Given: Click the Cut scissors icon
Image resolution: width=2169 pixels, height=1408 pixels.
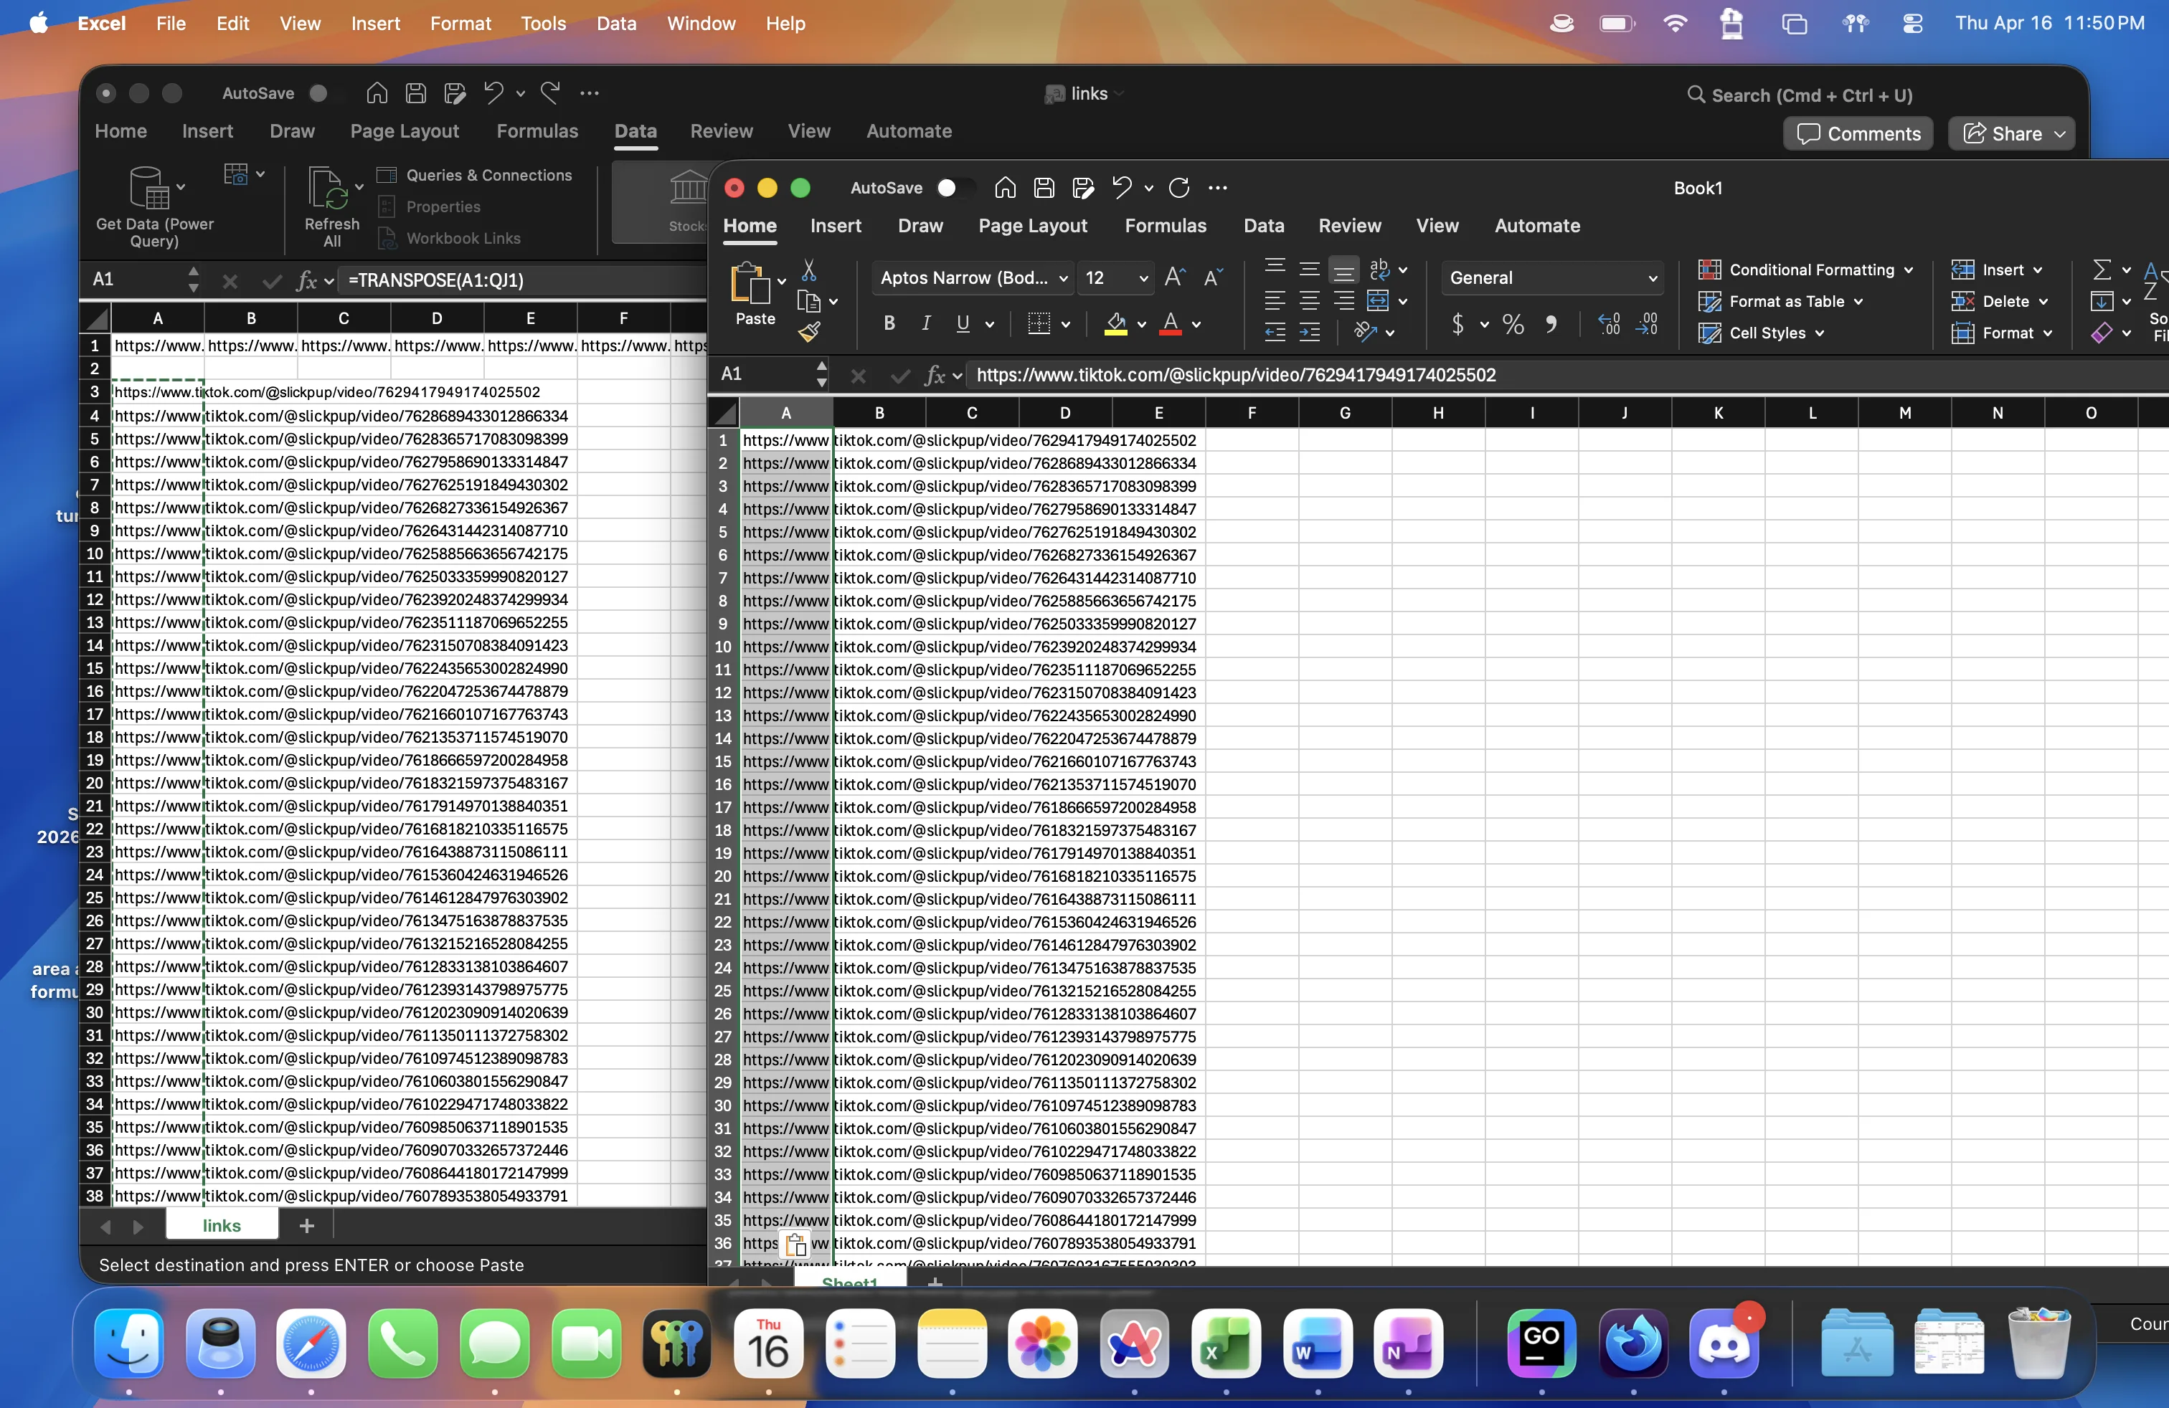Looking at the screenshot, I should 808,270.
